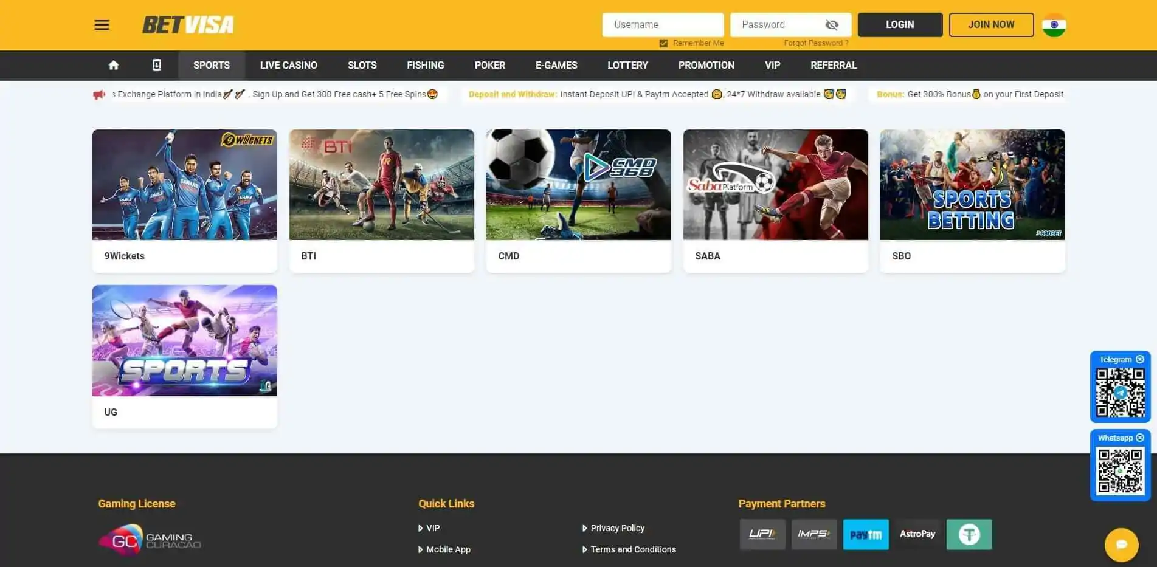Screen dimensions: 1157x567
Task: Select the India flag language icon
Action: (1054, 25)
